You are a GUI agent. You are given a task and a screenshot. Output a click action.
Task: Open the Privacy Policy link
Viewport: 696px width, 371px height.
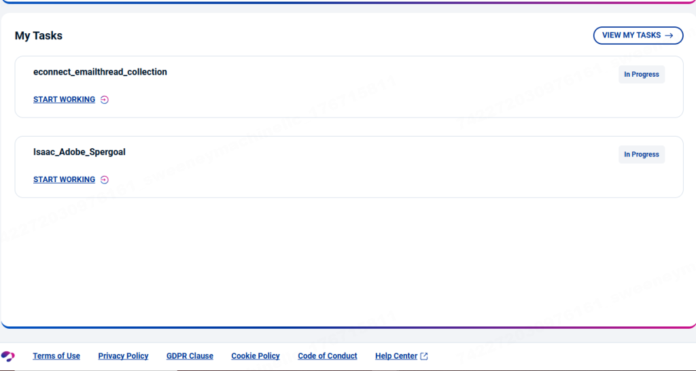click(x=123, y=356)
